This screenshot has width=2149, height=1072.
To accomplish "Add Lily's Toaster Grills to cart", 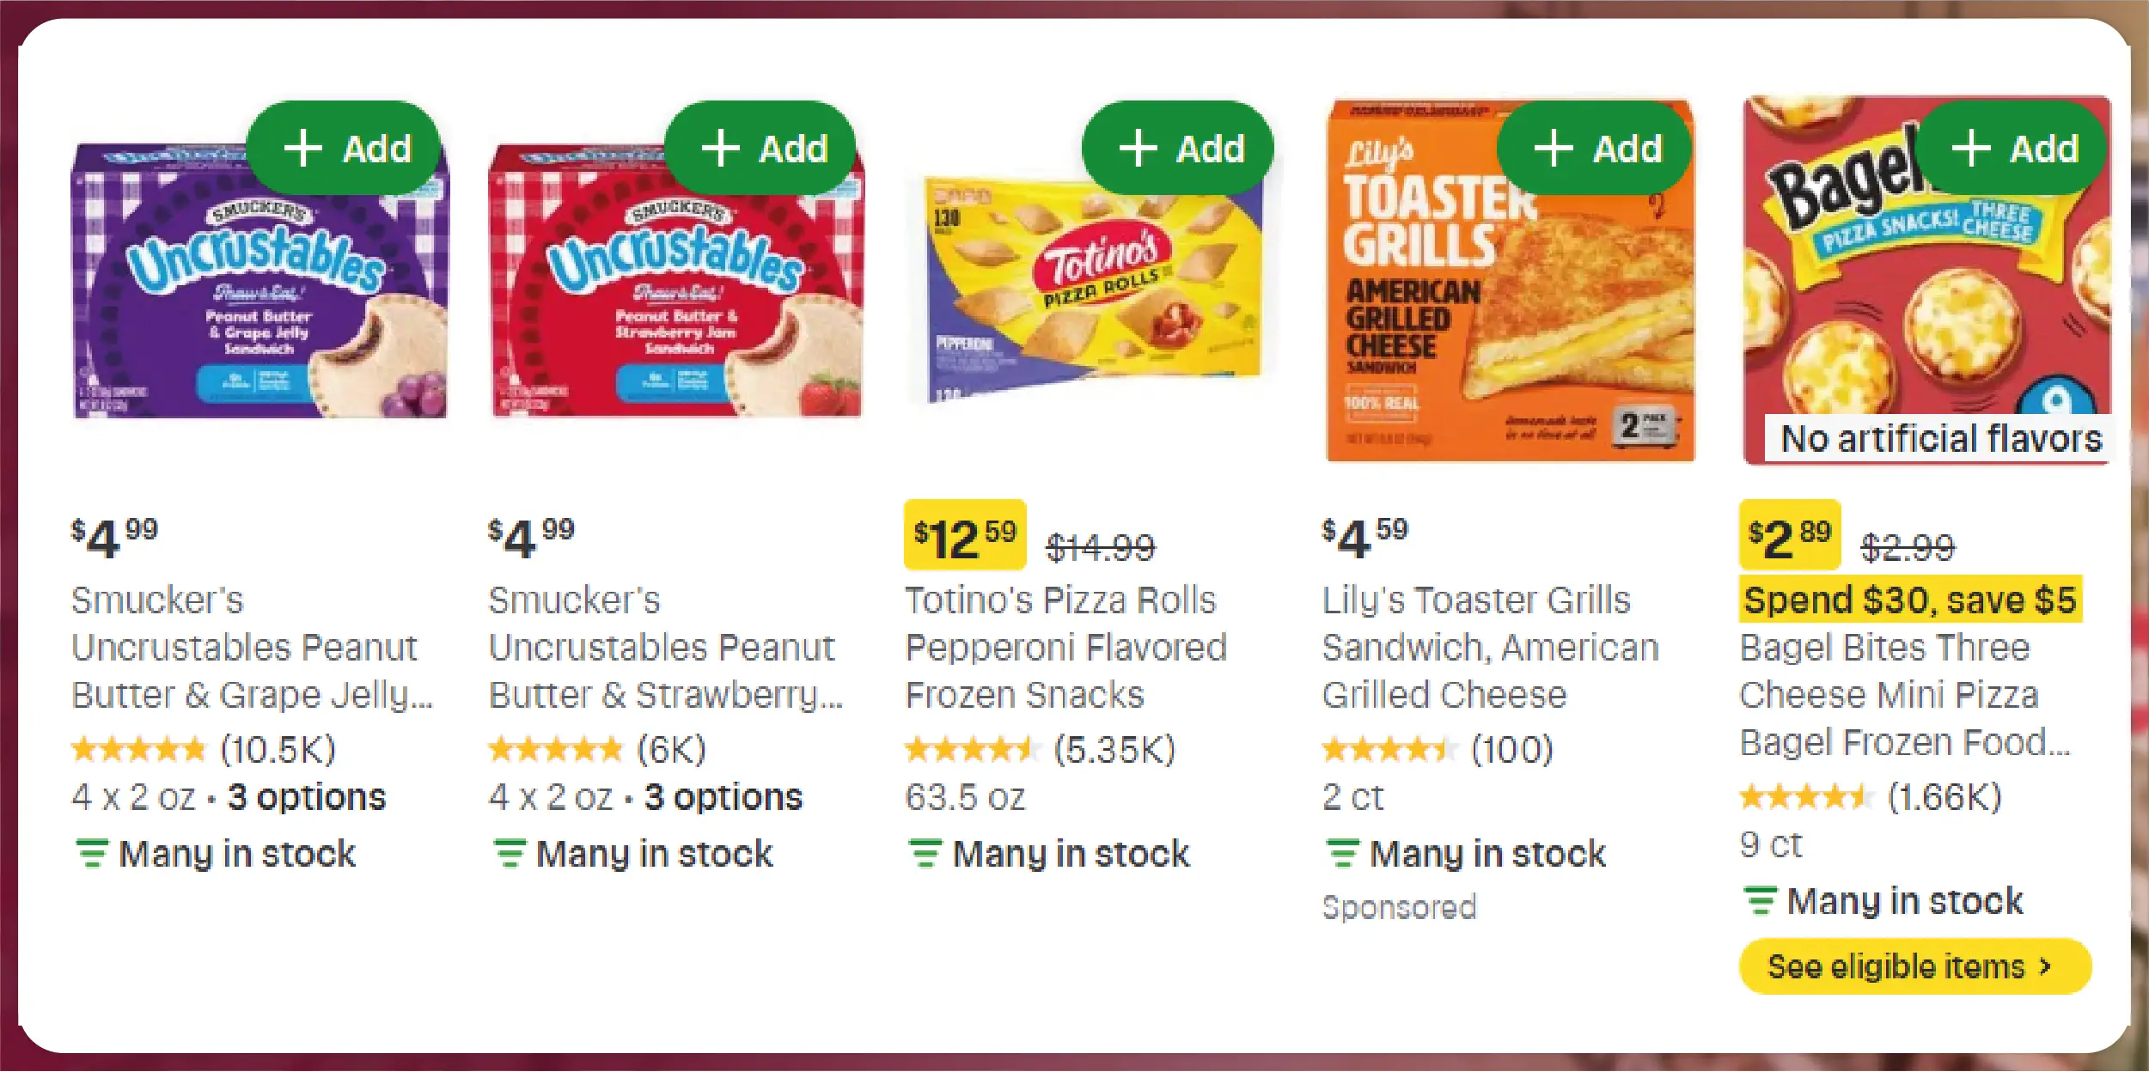I will click(x=1596, y=149).
